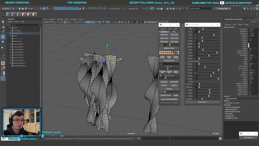The width and height of the screenshot is (259, 146).
Task: Click the Redo arrow icon
Action: click(x=32, y=9)
